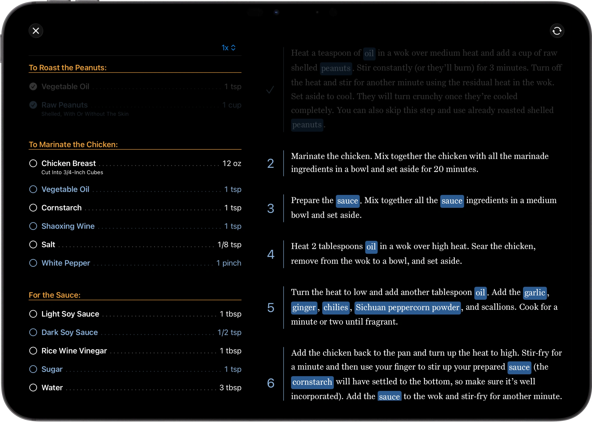592x422 pixels.
Task: Tap the 'Sichuan peppercorn powder' tag
Action: tap(407, 308)
